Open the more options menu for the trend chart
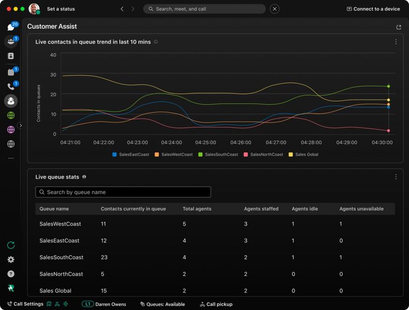Viewport: 409px width, 310px height. tap(396, 42)
